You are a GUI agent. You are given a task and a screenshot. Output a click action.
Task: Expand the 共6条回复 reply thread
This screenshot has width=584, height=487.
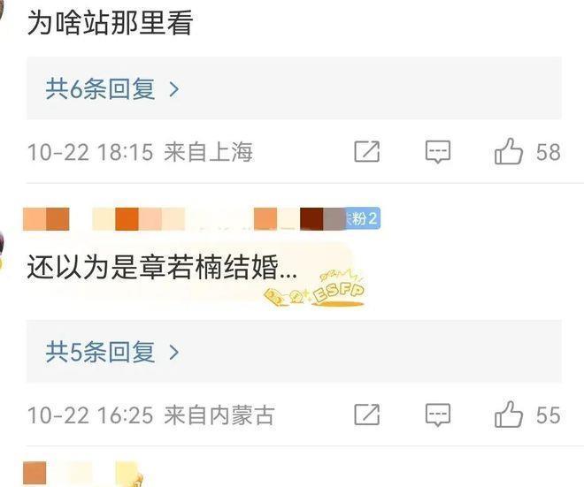294,88
